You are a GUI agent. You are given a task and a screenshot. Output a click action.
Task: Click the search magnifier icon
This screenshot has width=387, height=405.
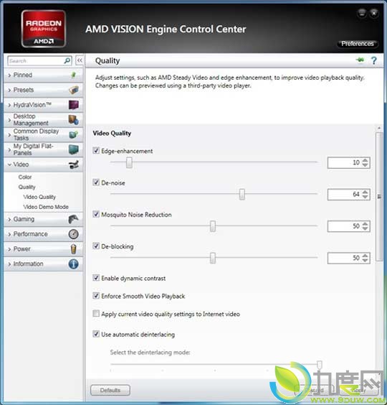point(67,61)
